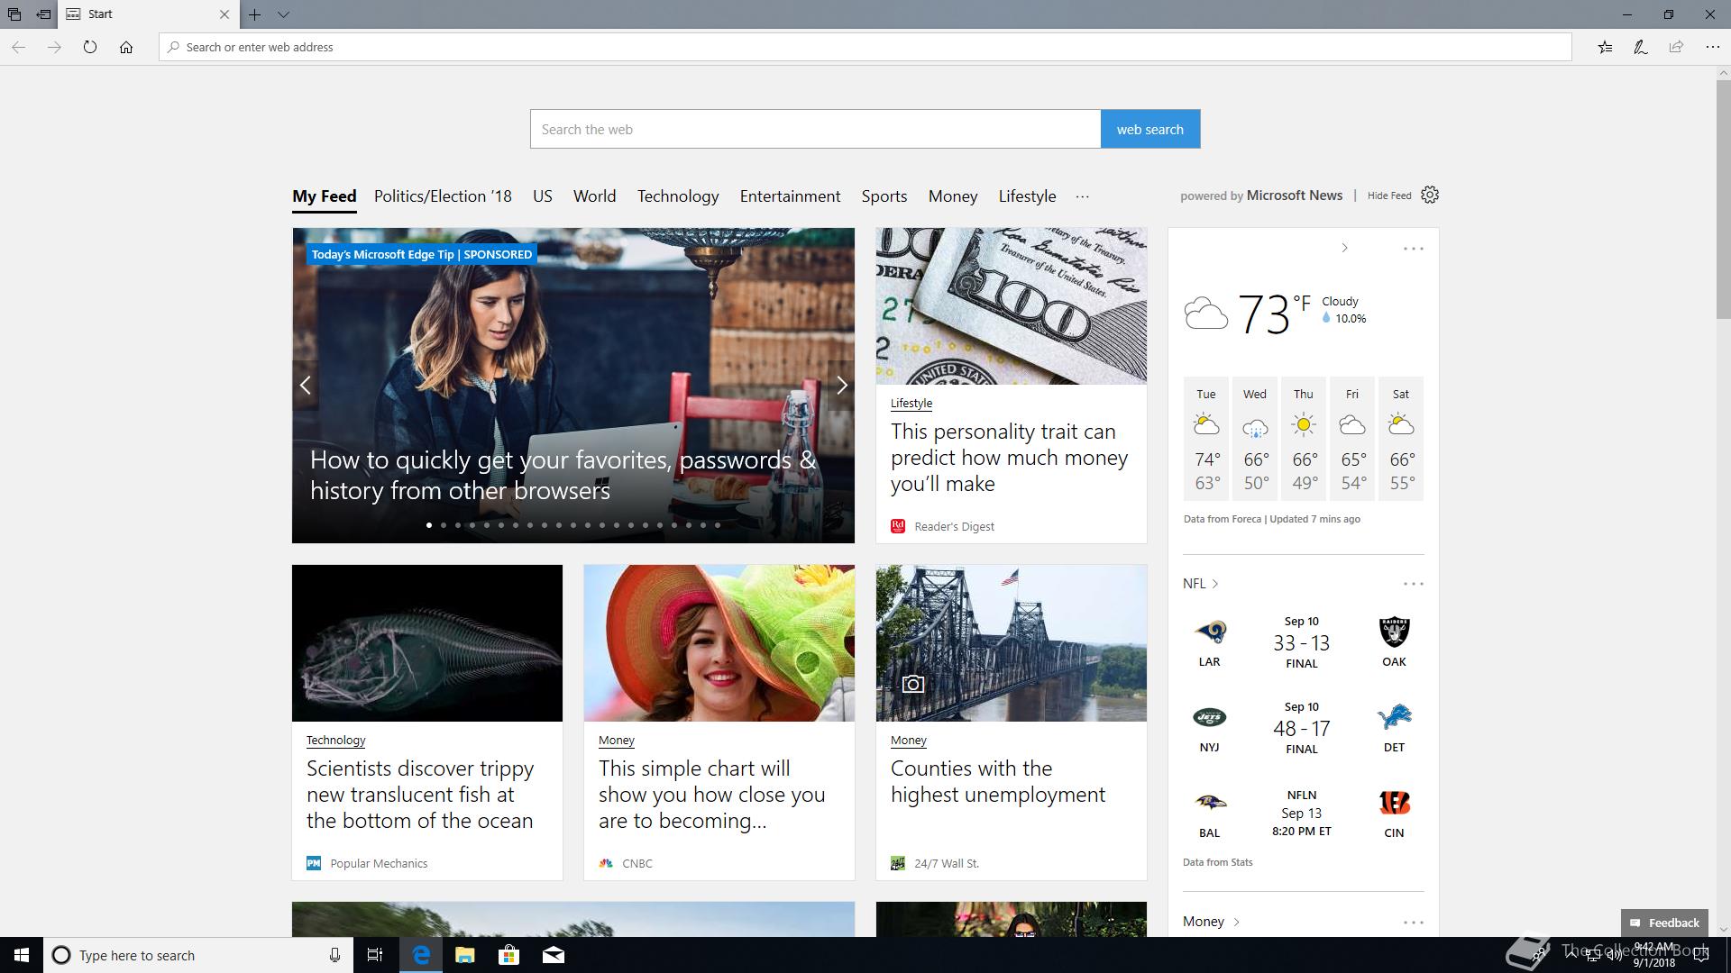Click Hide Feed
The width and height of the screenshot is (1731, 973).
click(1388, 196)
